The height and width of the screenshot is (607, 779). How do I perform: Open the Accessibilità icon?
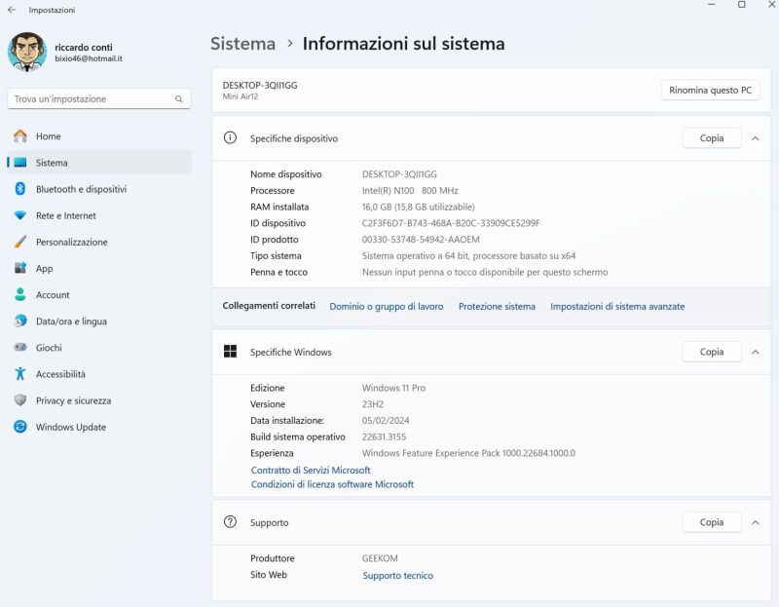coord(19,374)
